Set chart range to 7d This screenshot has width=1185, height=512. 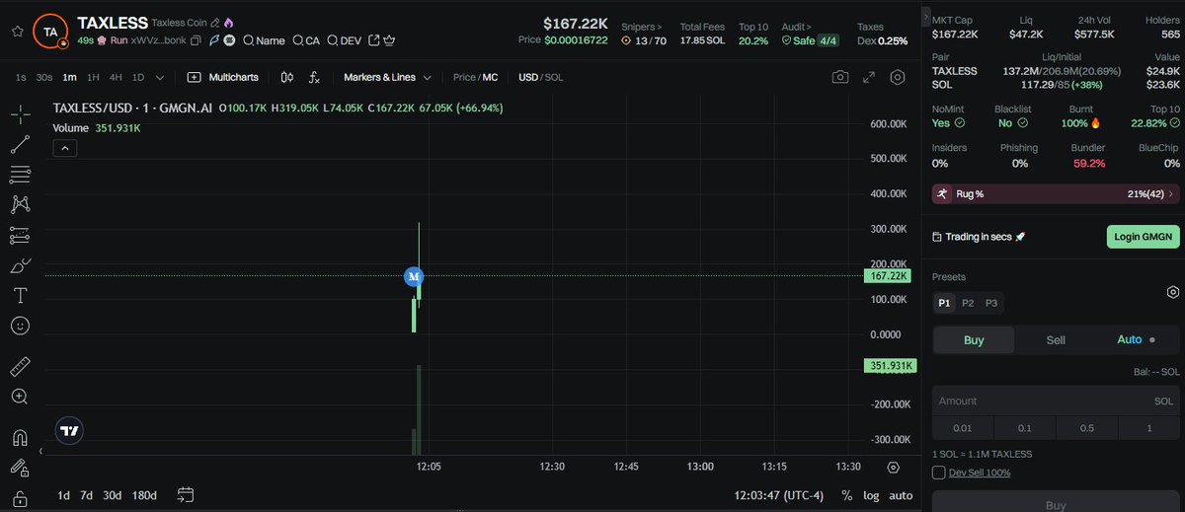(x=87, y=495)
